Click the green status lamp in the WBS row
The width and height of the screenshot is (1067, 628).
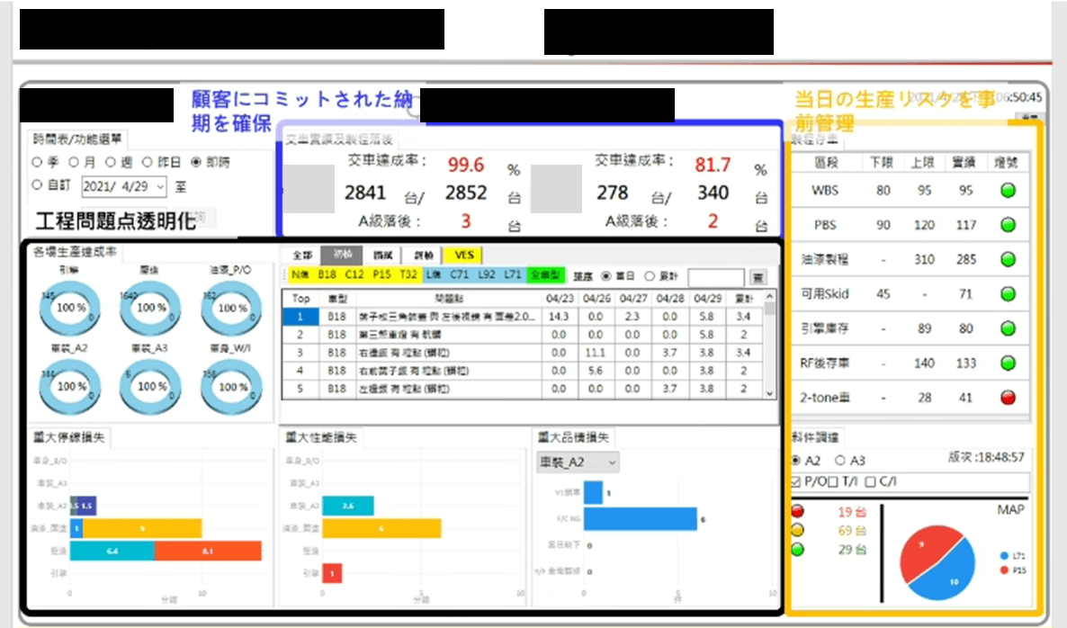(x=1007, y=191)
